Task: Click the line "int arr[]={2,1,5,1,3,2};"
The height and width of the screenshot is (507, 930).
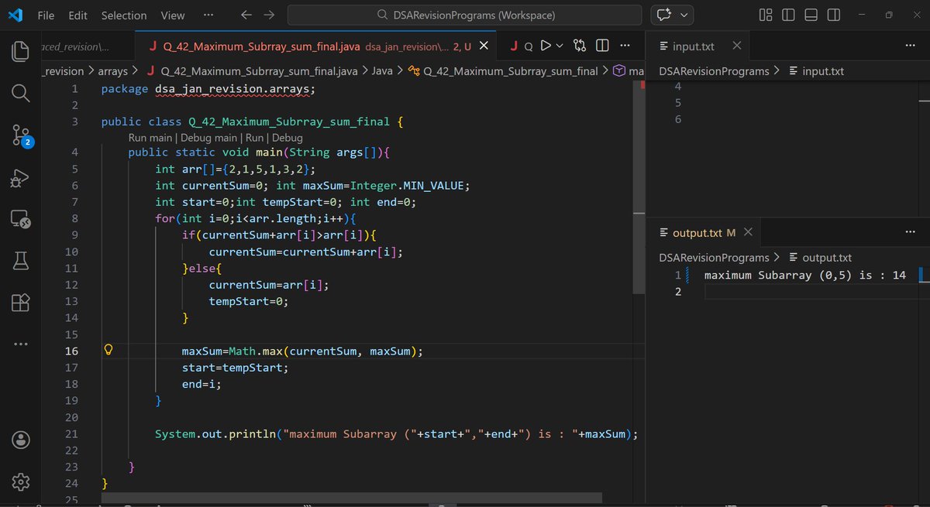Action: pyautogui.click(x=236, y=169)
